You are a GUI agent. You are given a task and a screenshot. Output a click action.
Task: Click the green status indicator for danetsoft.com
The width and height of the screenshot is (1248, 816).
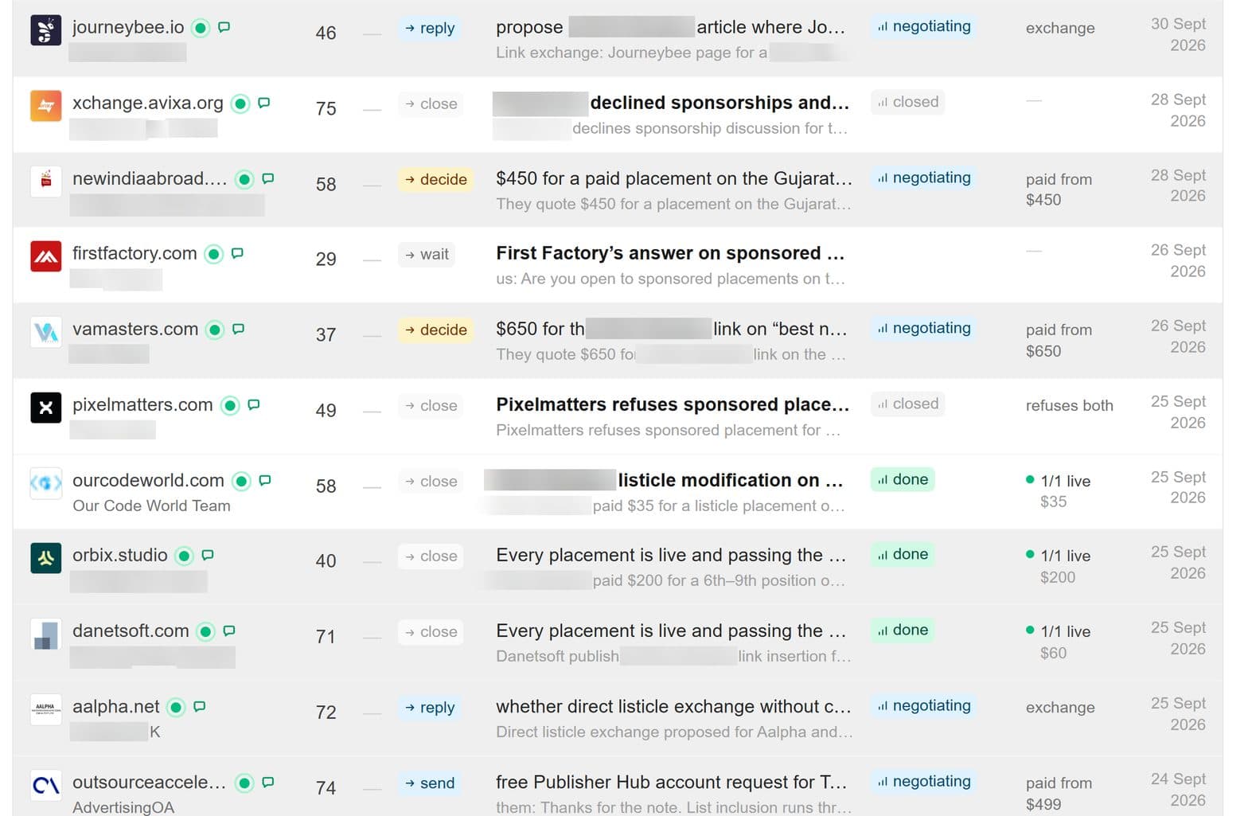pyautogui.click(x=206, y=631)
